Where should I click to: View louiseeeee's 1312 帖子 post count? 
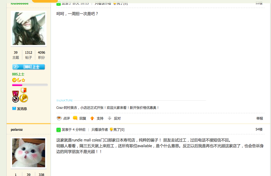tap(29, 55)
